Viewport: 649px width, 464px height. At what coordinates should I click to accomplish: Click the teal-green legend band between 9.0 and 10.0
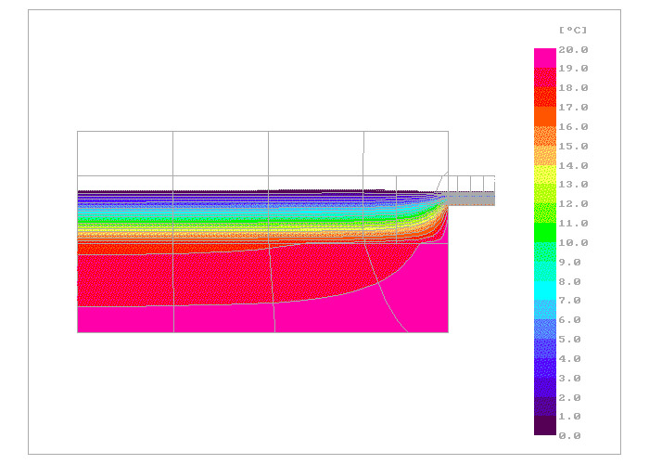point(545,251)
